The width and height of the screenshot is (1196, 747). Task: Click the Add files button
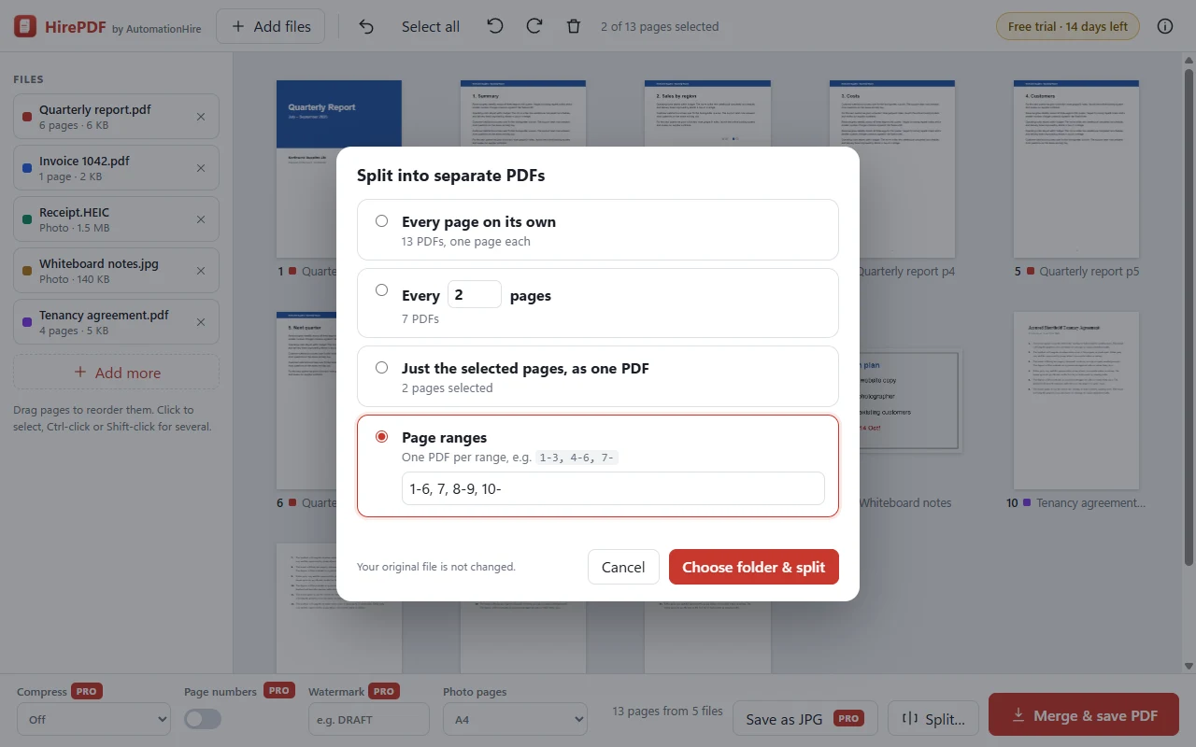271,26
